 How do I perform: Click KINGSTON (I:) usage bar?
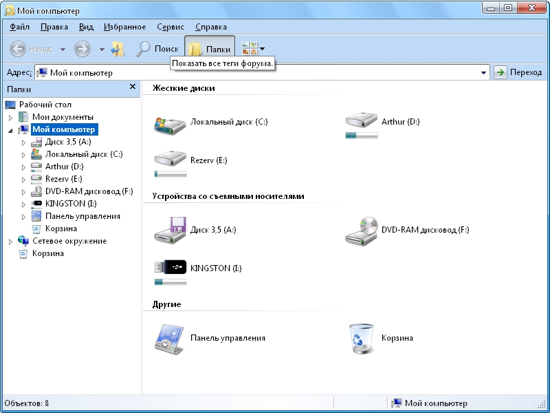tap(170, 282)
